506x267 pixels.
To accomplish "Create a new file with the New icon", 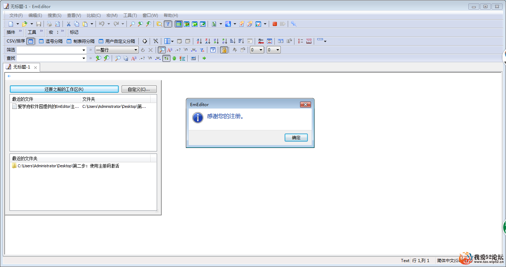I will point(11,24).
